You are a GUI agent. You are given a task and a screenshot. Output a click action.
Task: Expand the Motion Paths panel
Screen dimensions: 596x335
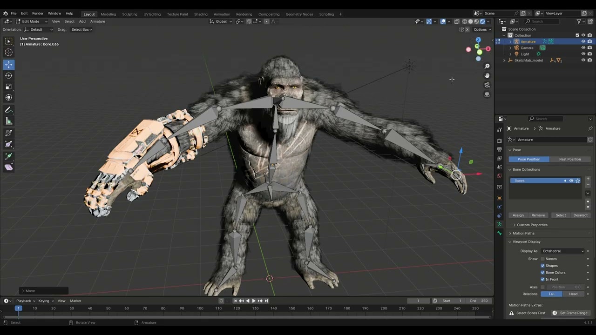(x=523, y=233)
